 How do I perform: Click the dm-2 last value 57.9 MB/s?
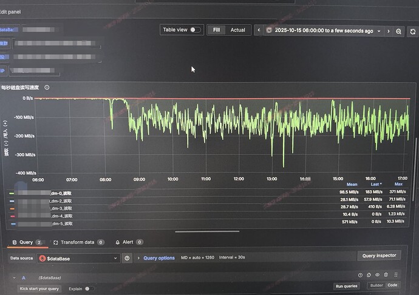click(373, 199)
